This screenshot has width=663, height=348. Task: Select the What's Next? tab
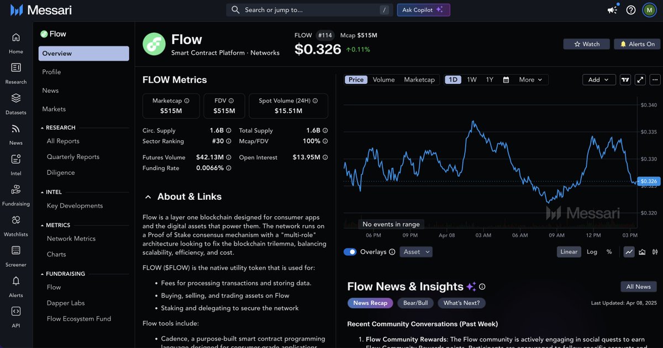click(x=462, y=303)
